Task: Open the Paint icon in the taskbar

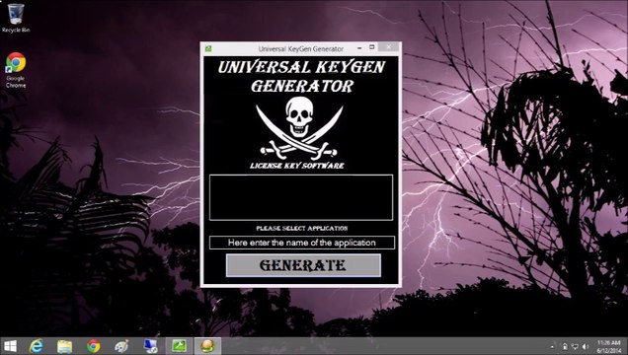Action: click(x=121, y=346)
